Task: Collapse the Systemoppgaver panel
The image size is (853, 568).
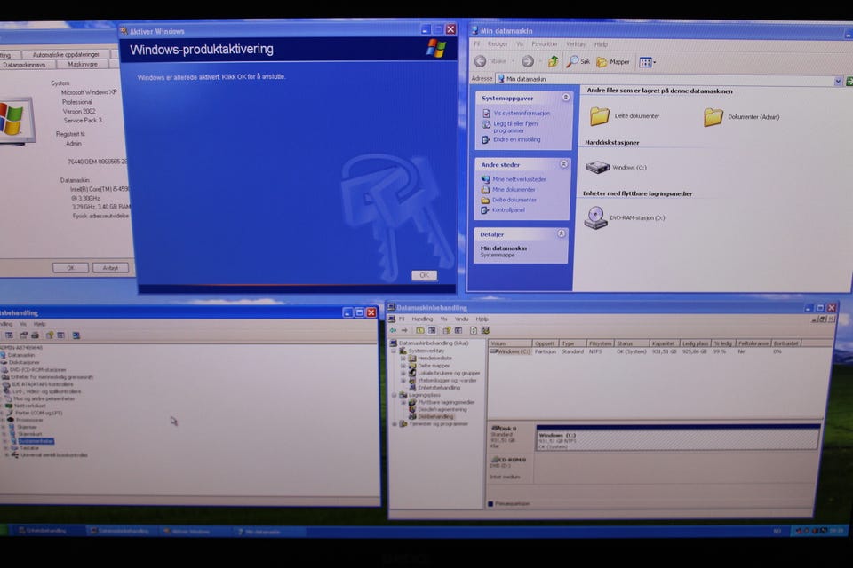Action: (566, 98)
